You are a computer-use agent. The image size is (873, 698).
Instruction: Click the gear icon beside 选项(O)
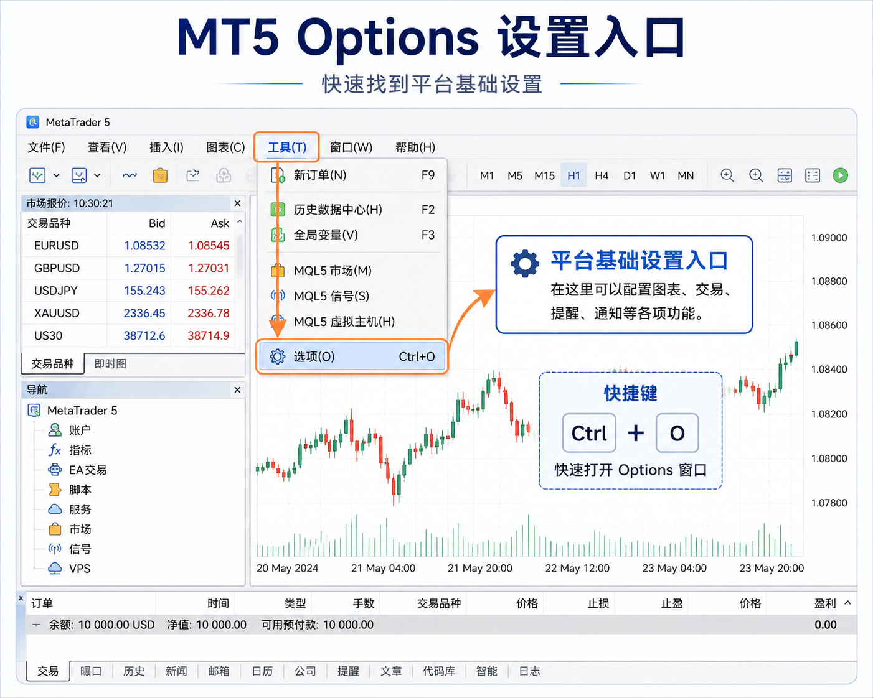tap(278, 356)
